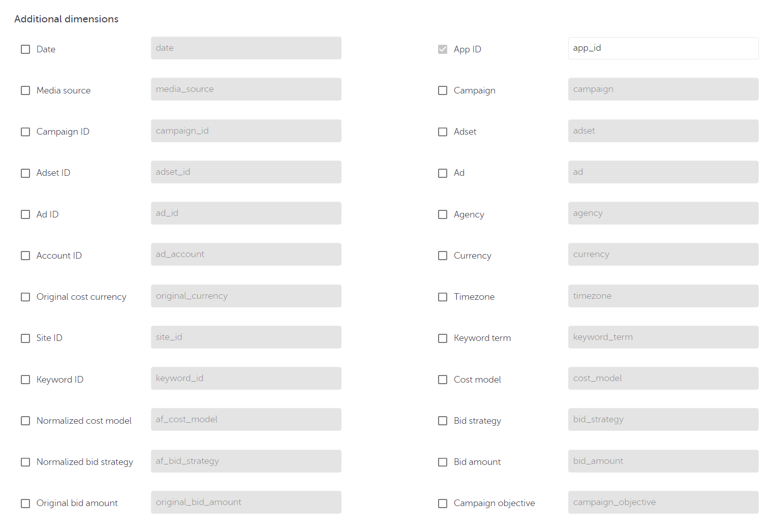Enable Original cost currency checkbox
Viewport: 774px width, 532px height.
click(x=25, y=297)
